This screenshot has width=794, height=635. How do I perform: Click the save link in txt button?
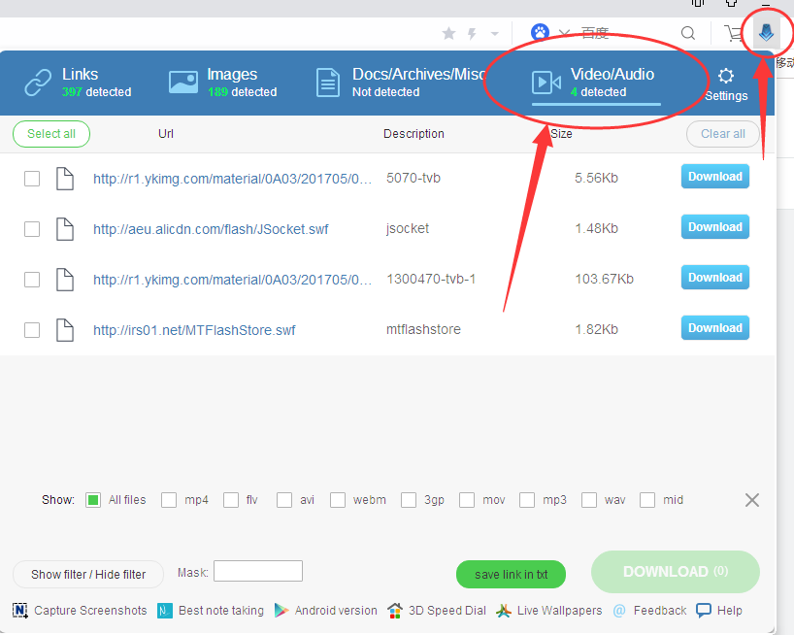click(x=511, y=574)
